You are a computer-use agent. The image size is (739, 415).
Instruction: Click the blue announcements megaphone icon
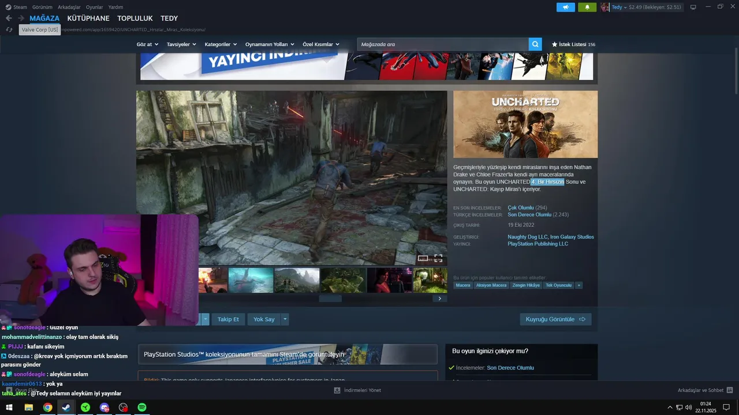(566, 7)
